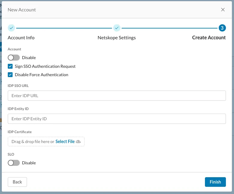234x194 pixels.
Task: Click the cloud upload icon
Action: (x=78, y=142)
